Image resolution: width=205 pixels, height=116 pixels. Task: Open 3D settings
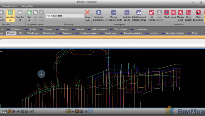pos(152,16)
